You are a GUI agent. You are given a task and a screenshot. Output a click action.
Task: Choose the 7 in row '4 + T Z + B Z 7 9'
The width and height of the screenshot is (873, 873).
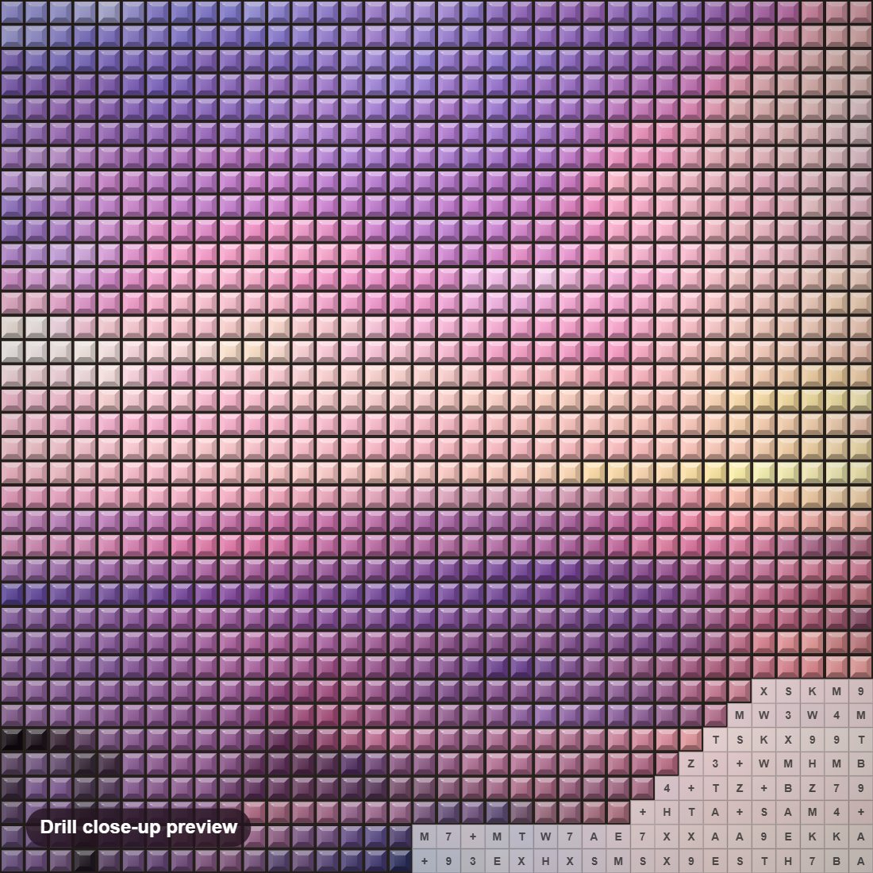point(836,788)
